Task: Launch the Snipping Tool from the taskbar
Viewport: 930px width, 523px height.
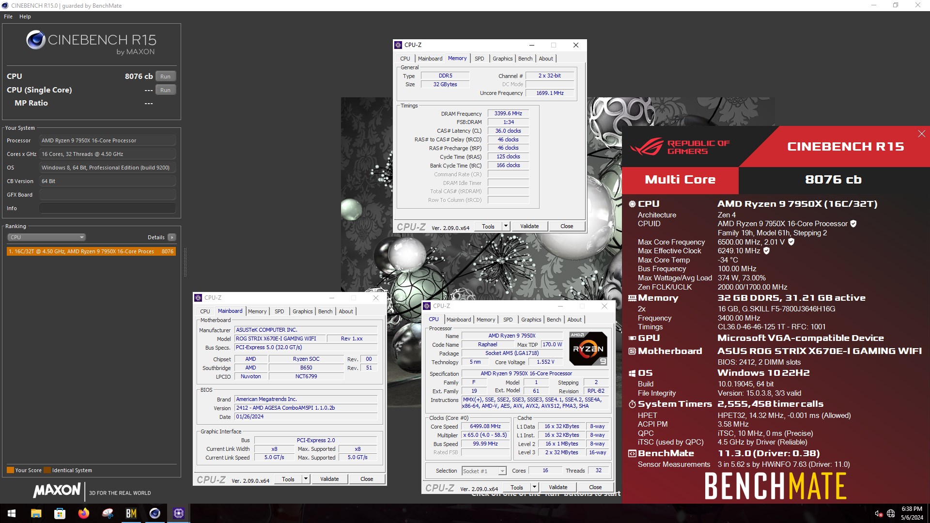Action: pos(108,513)
